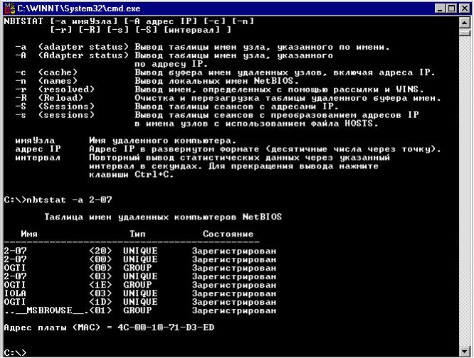The image size is (474, 358).
Task: Close the cmd.exe window
Action: [464, 9]
